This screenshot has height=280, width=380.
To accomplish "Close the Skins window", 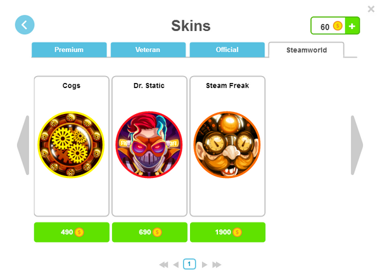I will [371, 9].
